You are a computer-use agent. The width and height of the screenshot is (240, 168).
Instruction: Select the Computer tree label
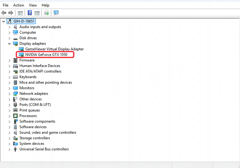28,32
